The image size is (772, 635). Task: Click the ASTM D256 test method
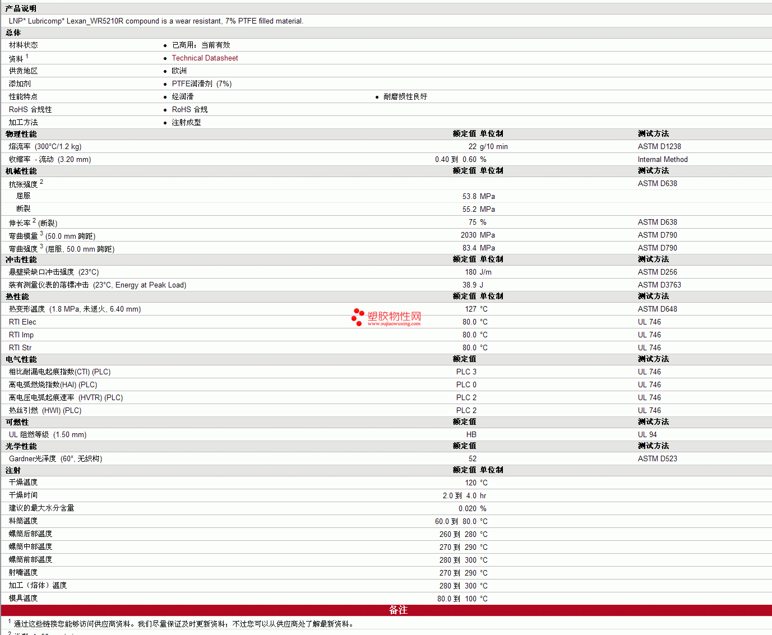[658, 272]
